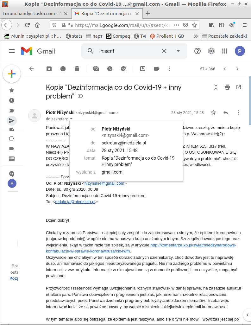This screenshot has width=251, height=325.
Task: Open the address bar page actions menu
Action: click(176, 25)
